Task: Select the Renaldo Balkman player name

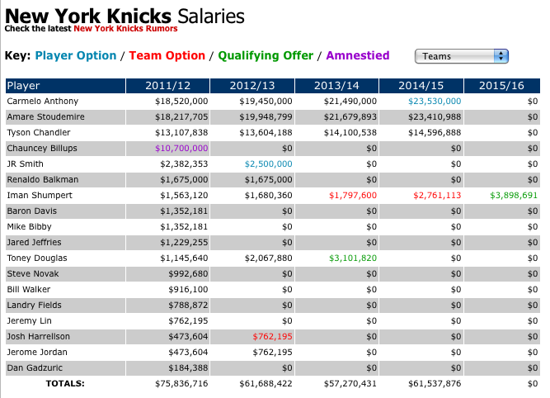Action: 42,179
